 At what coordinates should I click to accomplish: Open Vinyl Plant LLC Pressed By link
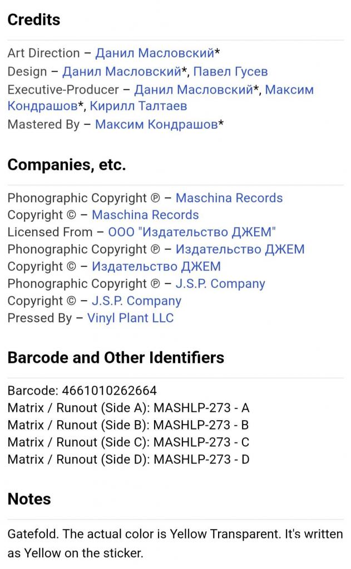click(130, 318)
